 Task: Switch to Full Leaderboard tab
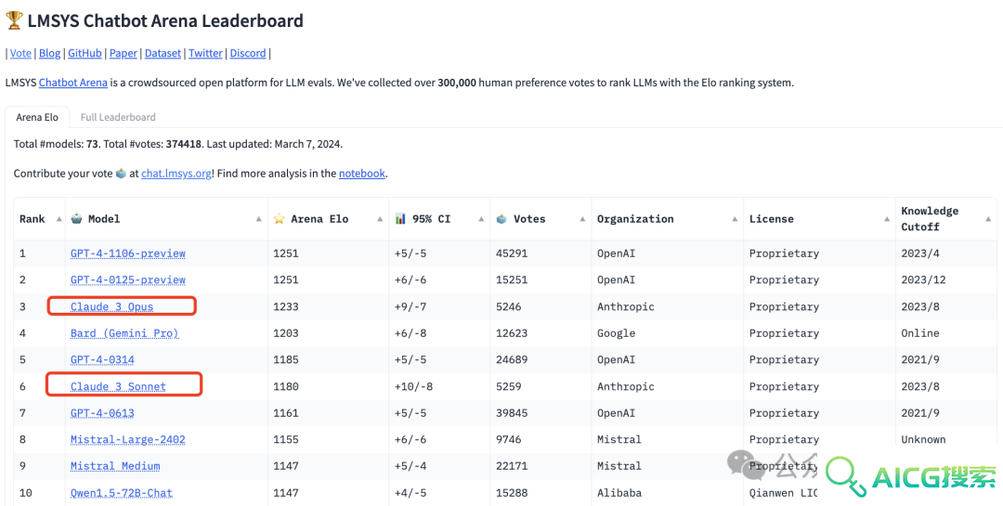[x=118, y=117]
